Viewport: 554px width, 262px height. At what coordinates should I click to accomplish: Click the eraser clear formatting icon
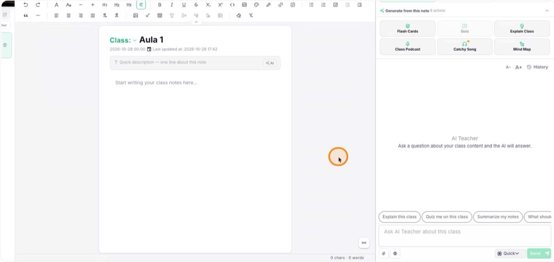(239, 15)
